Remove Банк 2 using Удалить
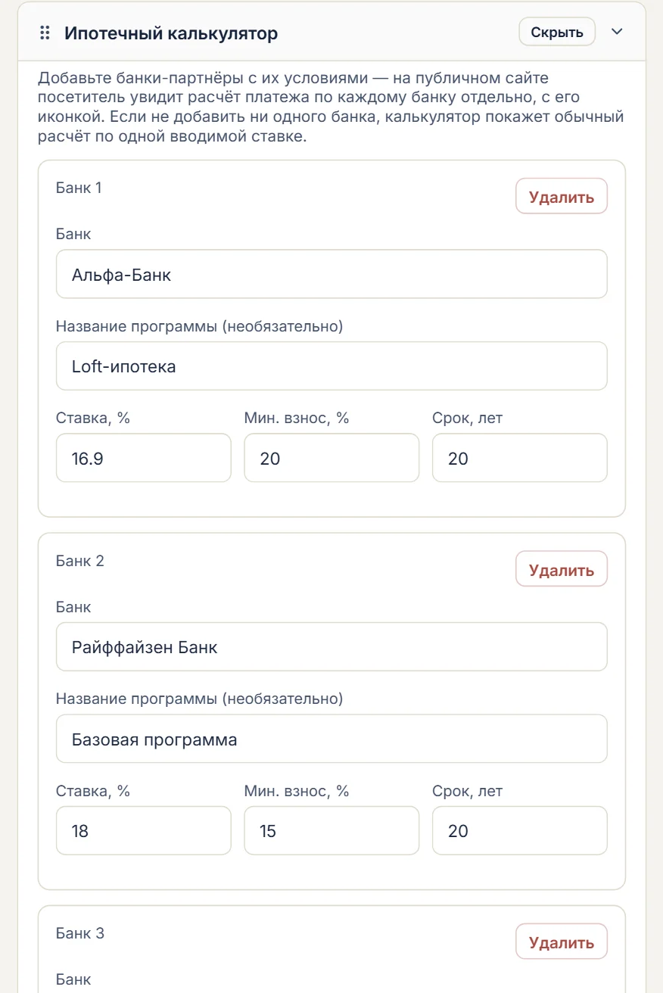Image resolution: width=663 pixels, height=993 pixels. coord(562,569)
